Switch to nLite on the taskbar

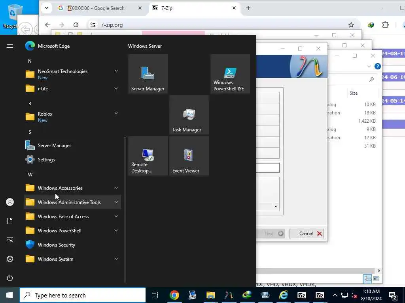tap(229, 295)
